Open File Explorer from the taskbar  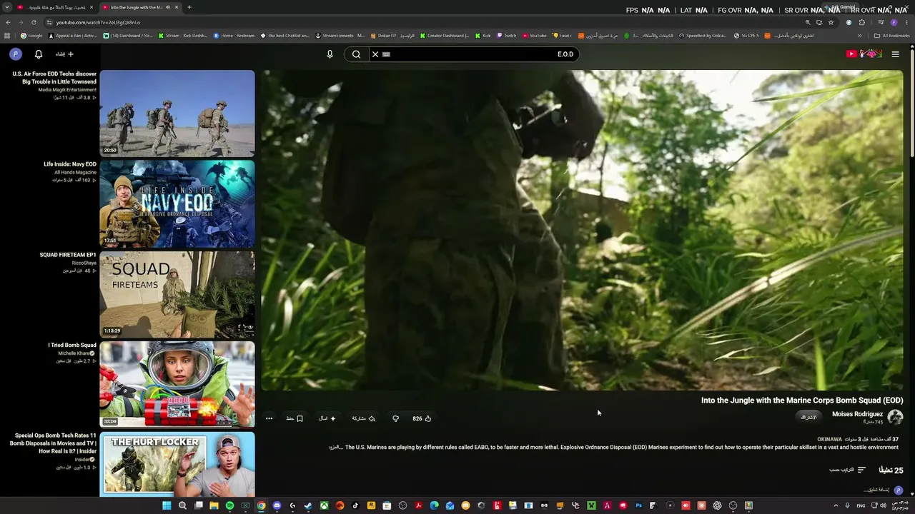click(x=214, y=505)
